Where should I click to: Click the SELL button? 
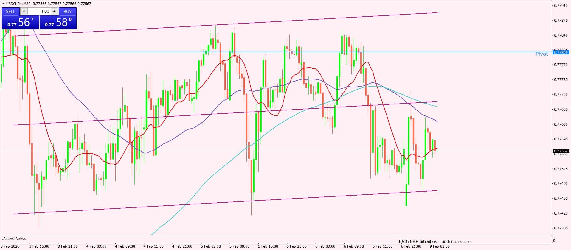pyautogui.click(x=10, y=11)
